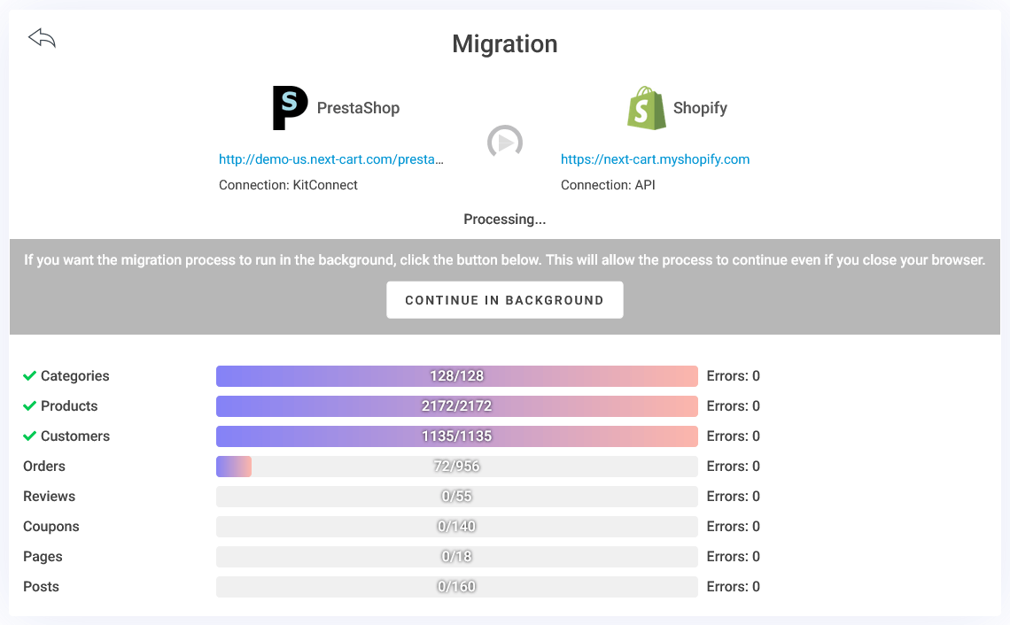Image resolution: width=1010 pixels, height=625 pixels.
Task: Click "Errors: 0" in the Posts row
Action: [733, 587]
